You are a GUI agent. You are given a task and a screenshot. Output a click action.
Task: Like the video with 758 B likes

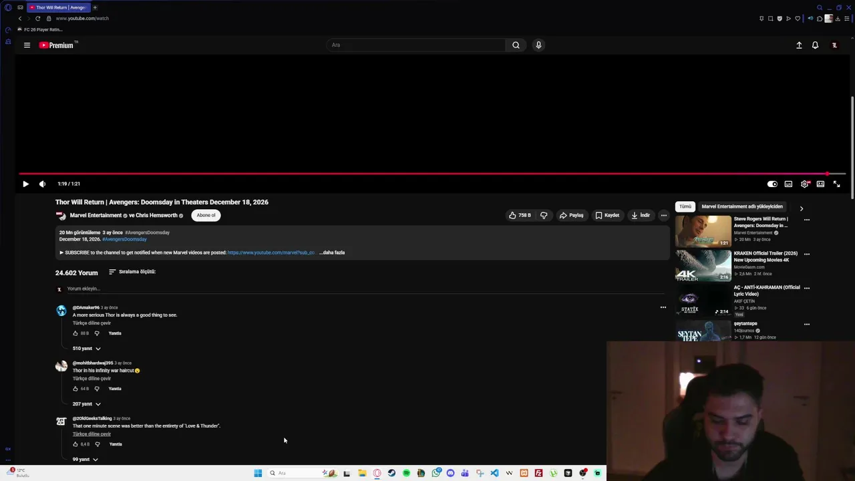click(x=520, y=215)
